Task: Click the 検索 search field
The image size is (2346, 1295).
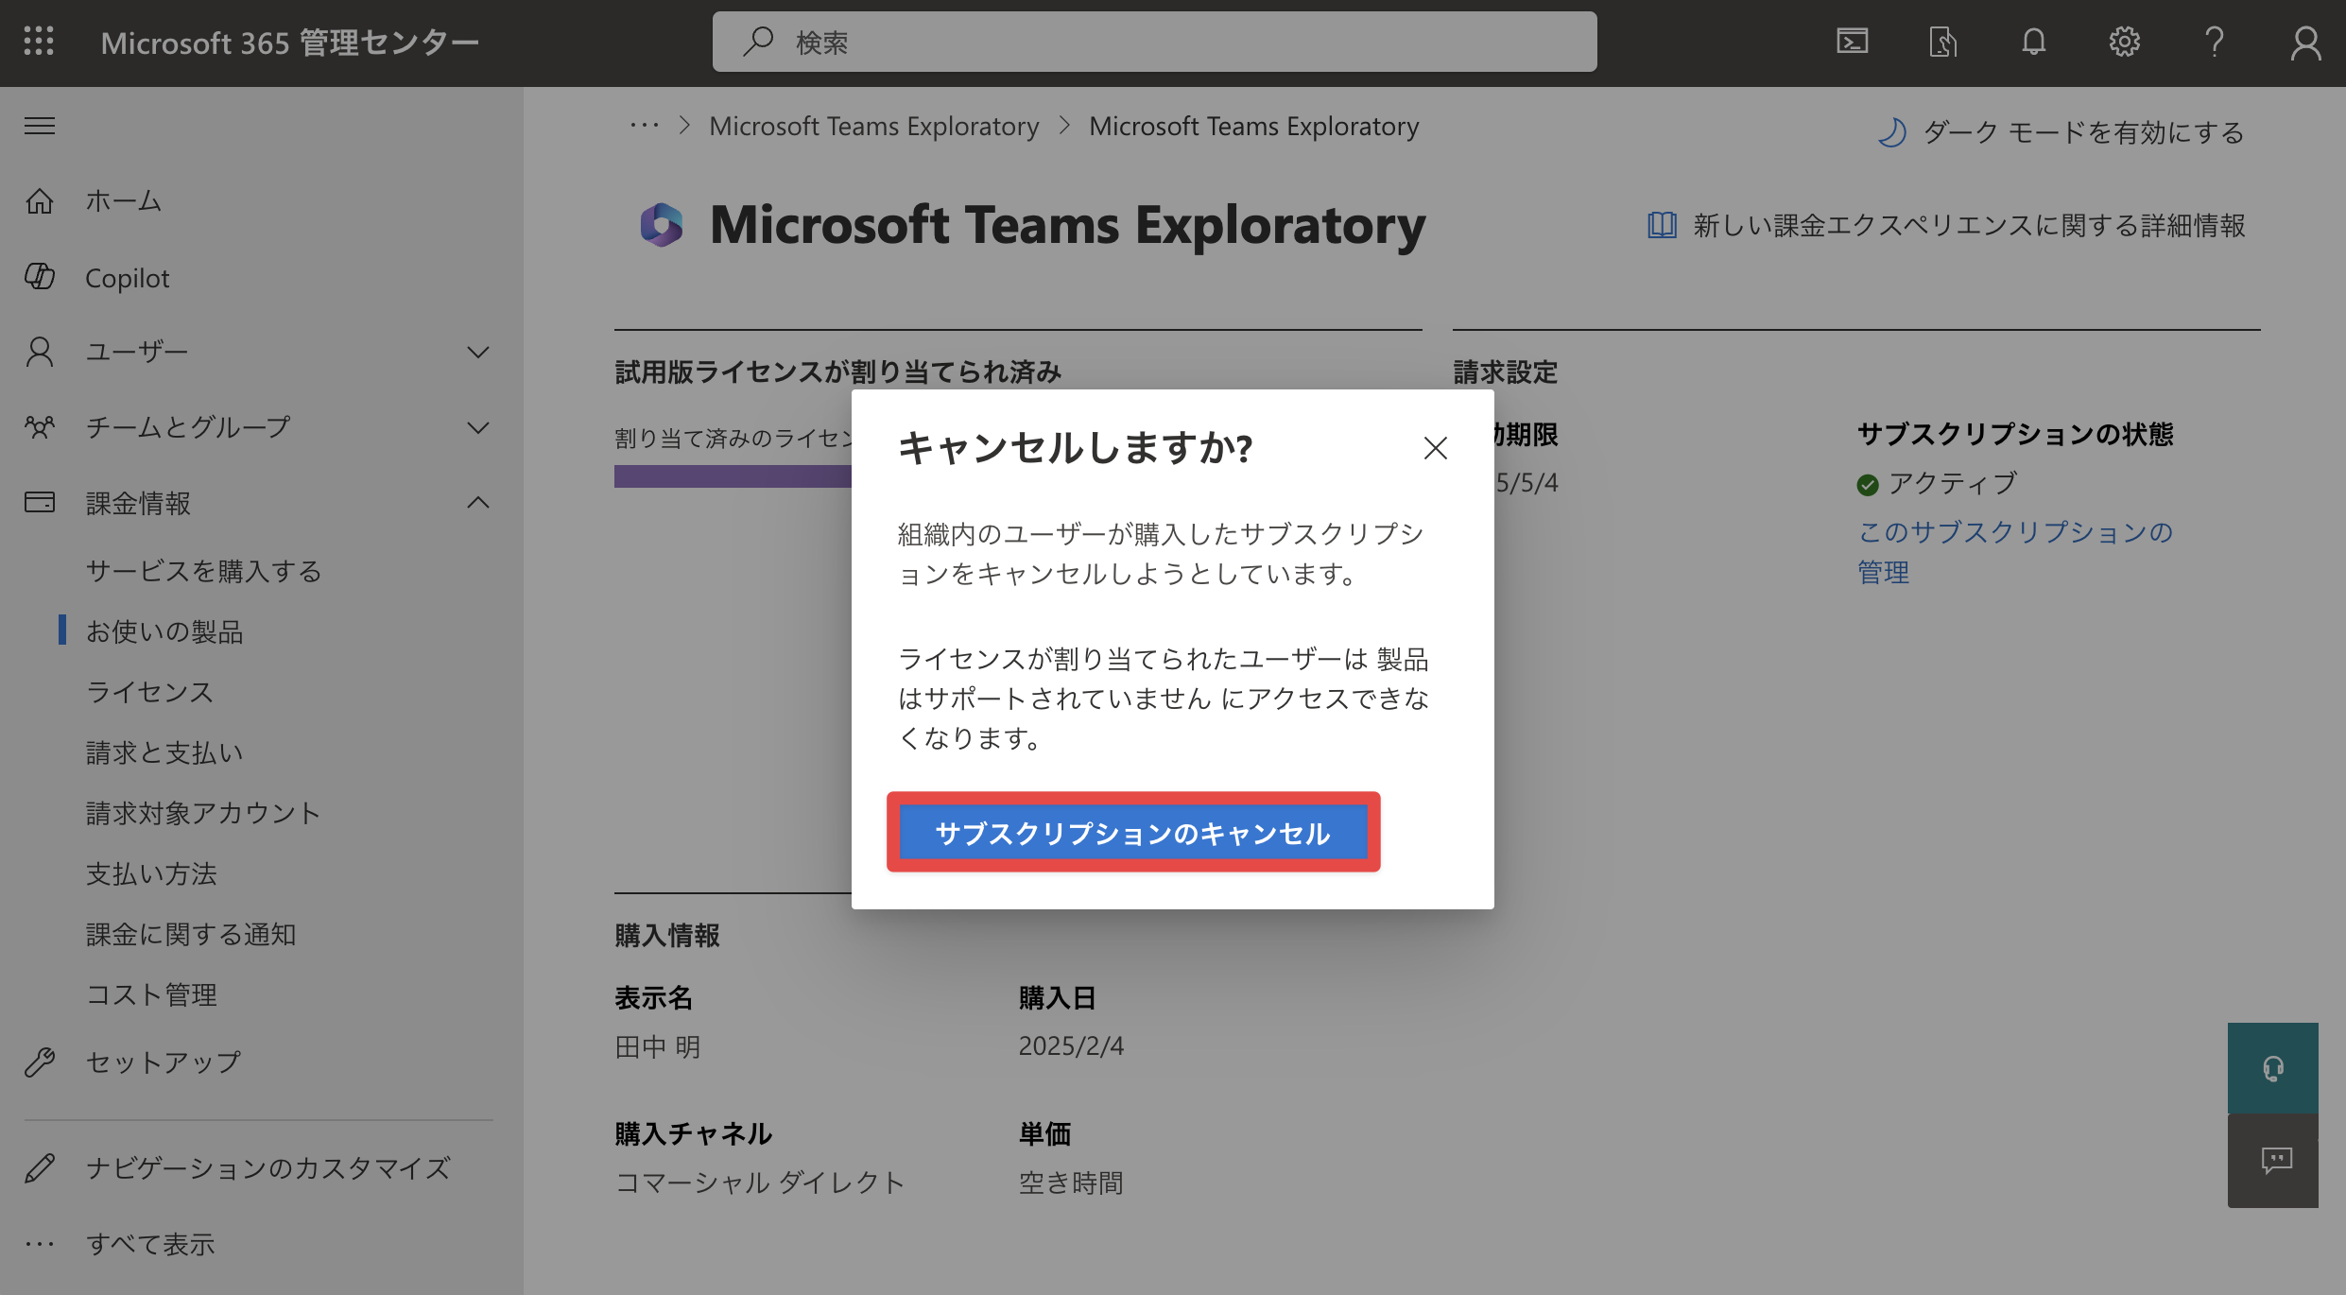Action: coord(1154,42)
